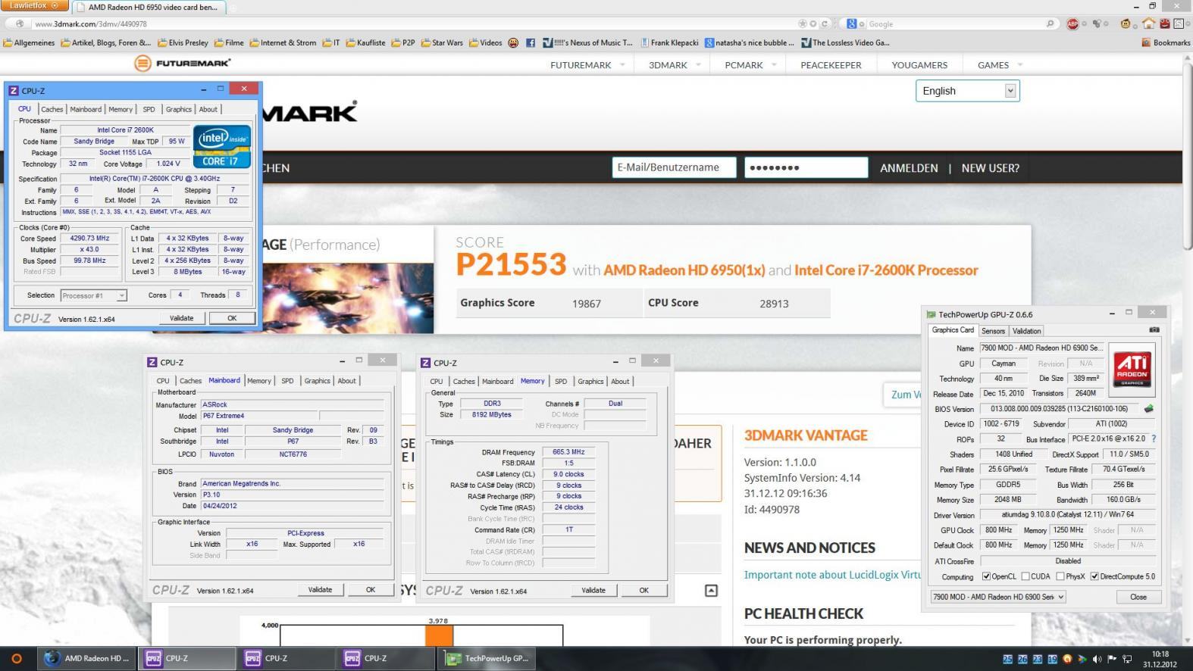The width and height of the screenshot is (1193, 671).
Task: Click the AMD Radeon HD 6950 browser tab
Action: click(x=149, y=7)
